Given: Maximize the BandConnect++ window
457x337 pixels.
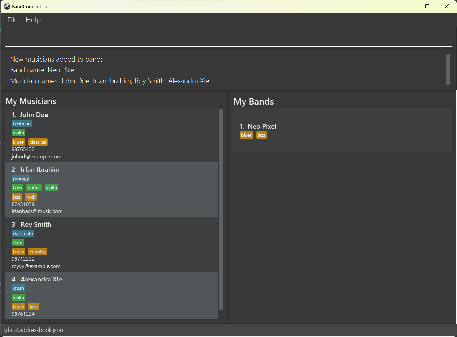Looking at the screenshot, I should point(427,6).
